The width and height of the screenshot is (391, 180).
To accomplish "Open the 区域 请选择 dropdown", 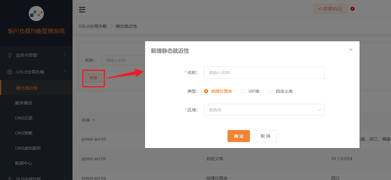I will click(x=264, y=110).
